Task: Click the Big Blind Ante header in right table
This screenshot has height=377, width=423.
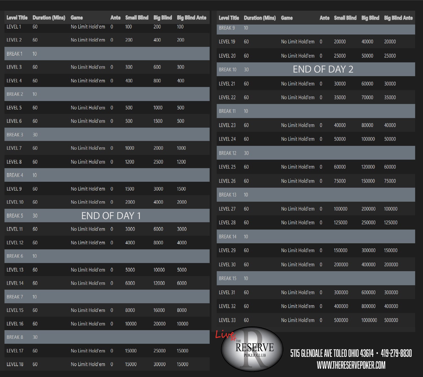Action: click(398, 18)
